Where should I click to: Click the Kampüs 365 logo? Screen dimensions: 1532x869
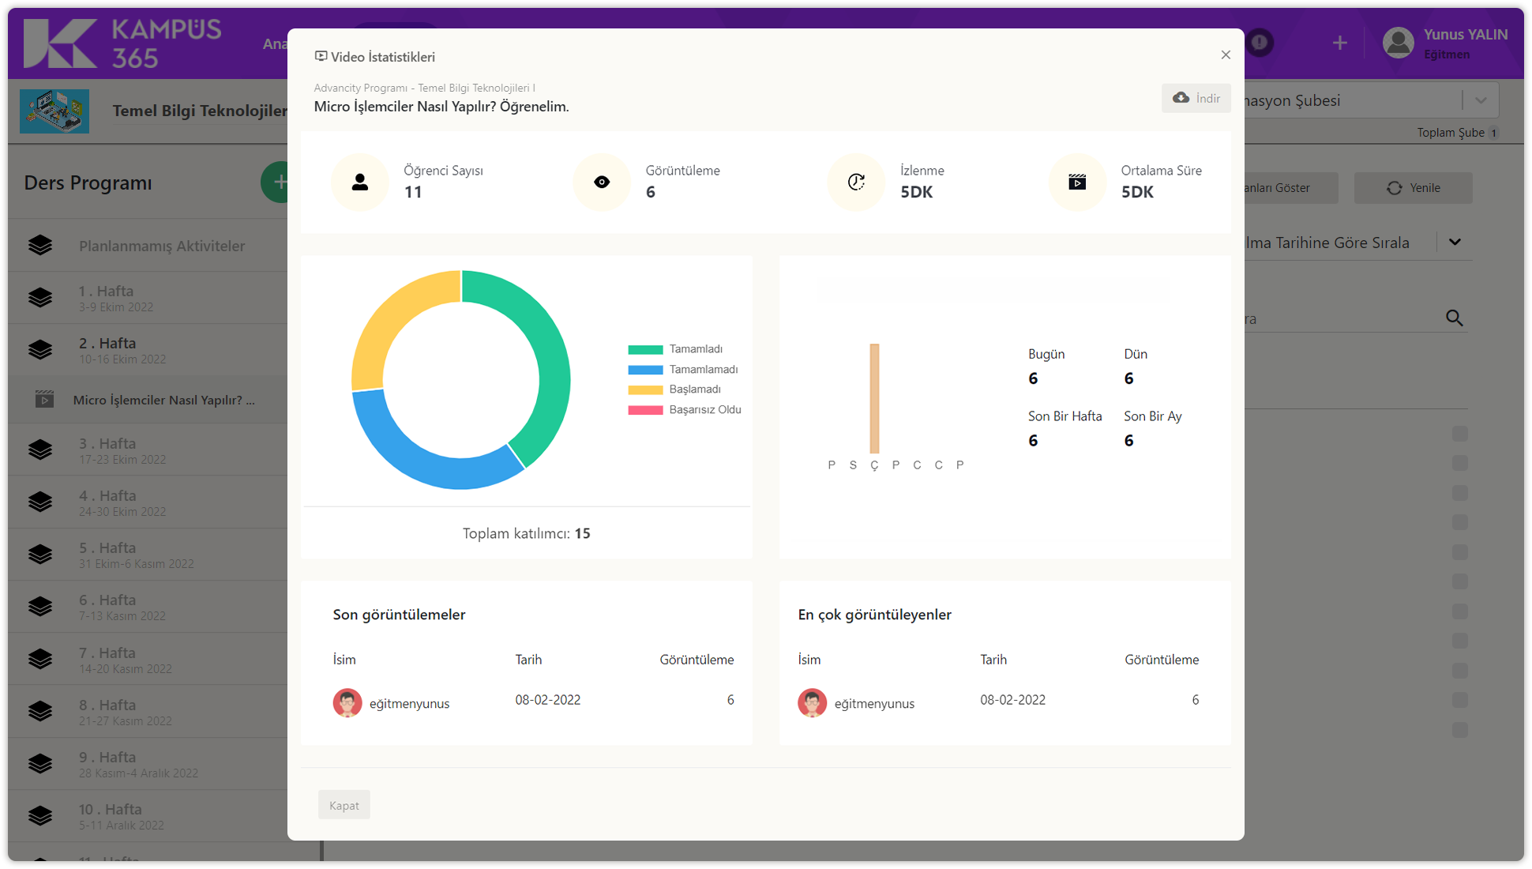click(122, 43)
